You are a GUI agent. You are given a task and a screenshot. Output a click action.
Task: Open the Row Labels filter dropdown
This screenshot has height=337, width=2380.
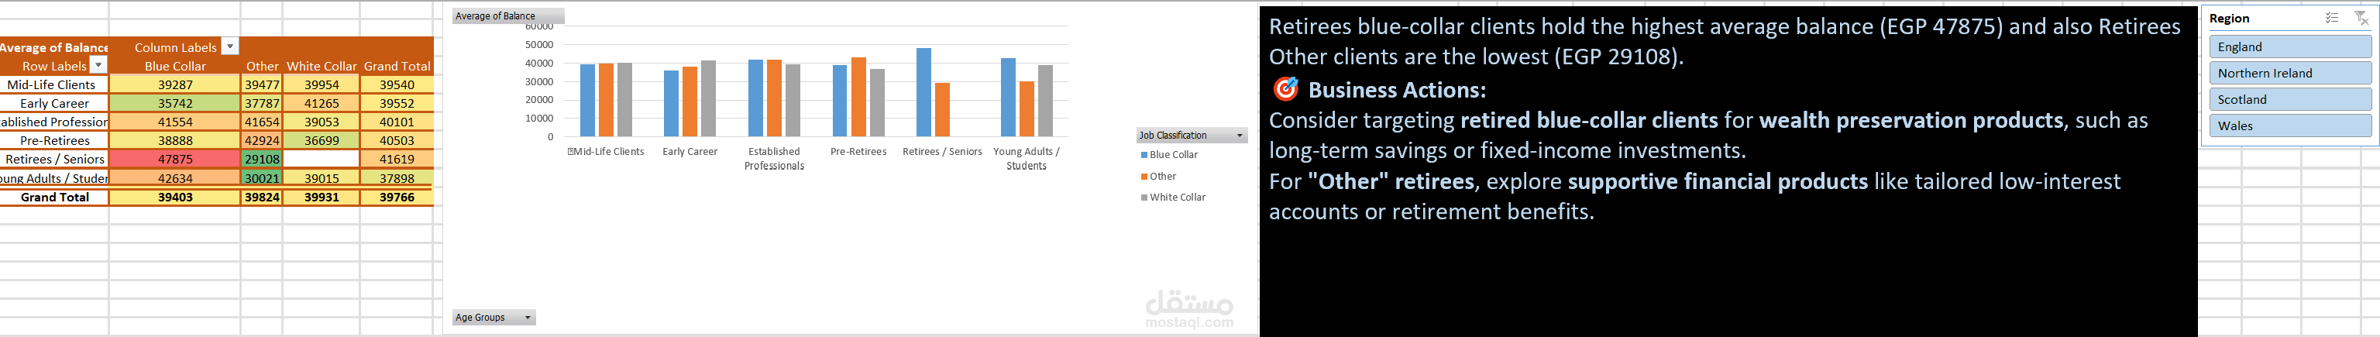pos(99,66)
